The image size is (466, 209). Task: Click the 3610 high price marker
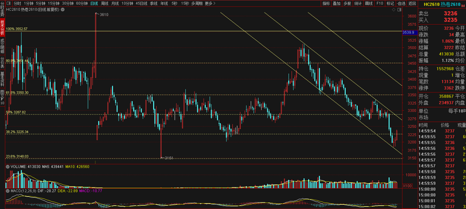104,15
